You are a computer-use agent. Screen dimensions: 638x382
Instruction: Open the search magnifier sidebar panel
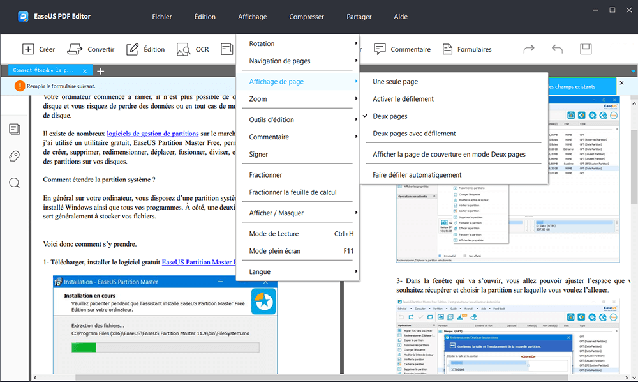pos(14,183)
